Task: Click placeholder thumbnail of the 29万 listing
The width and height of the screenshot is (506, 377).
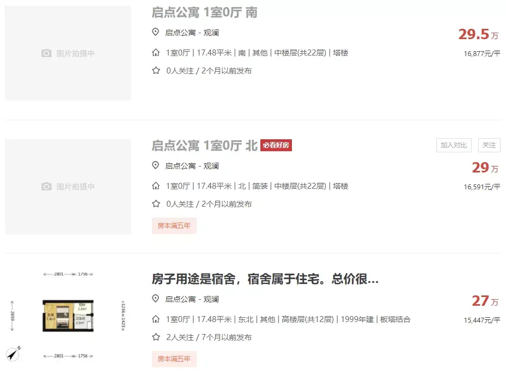Action: click(68, 187)
